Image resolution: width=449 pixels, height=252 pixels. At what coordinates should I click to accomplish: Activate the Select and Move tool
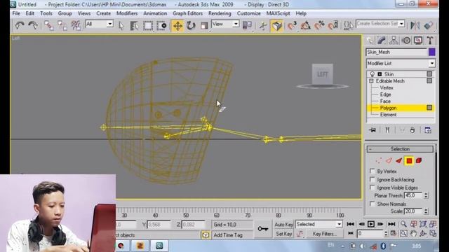point(177,26)
